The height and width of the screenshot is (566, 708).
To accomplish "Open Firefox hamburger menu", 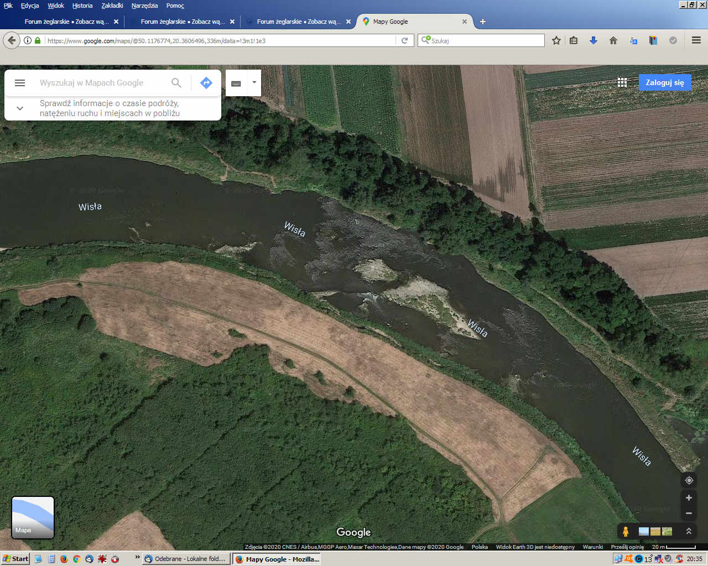I will [x=696, y=40].
